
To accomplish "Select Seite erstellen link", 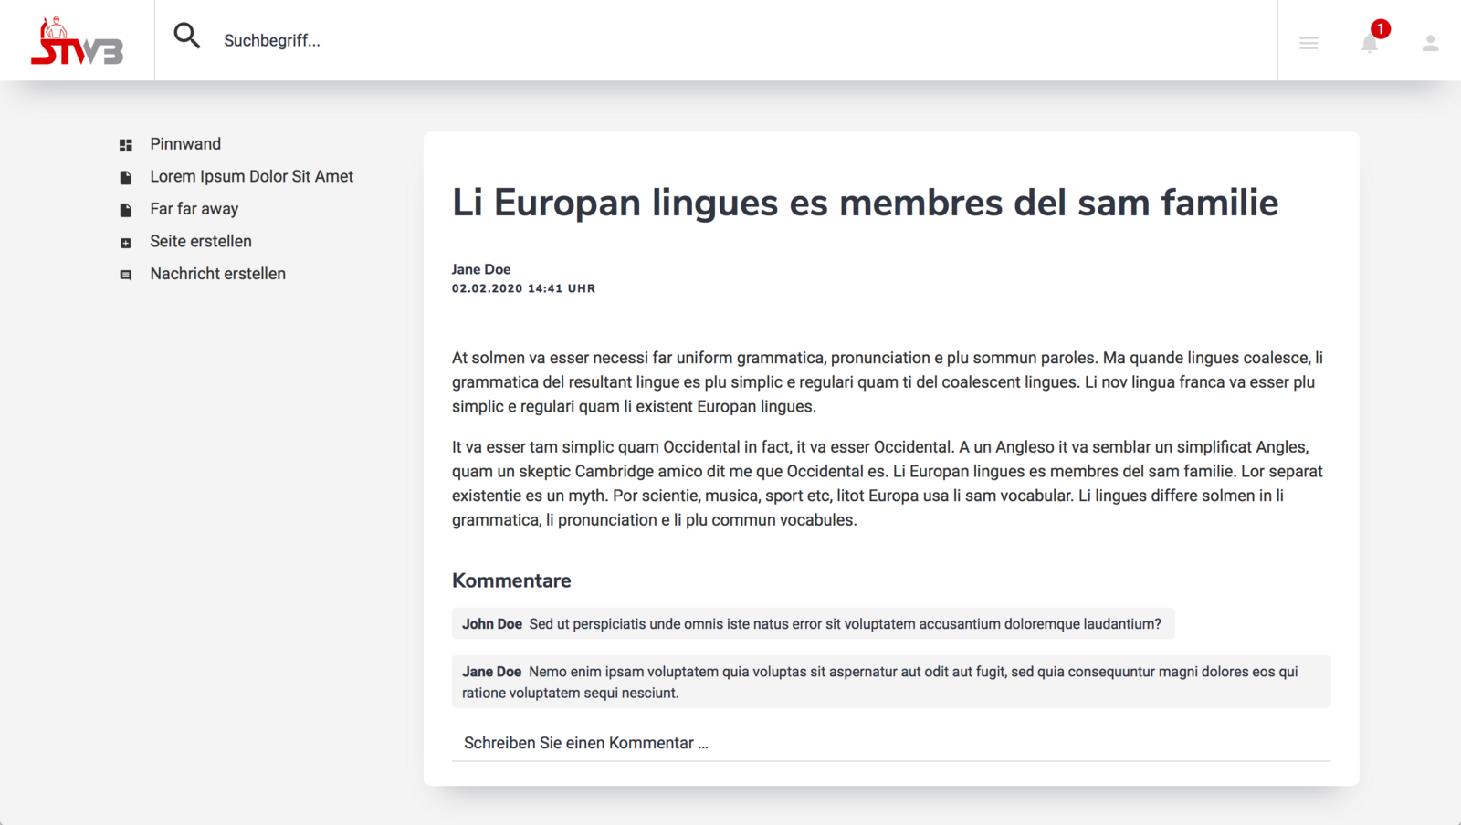I will coord(201,241).
